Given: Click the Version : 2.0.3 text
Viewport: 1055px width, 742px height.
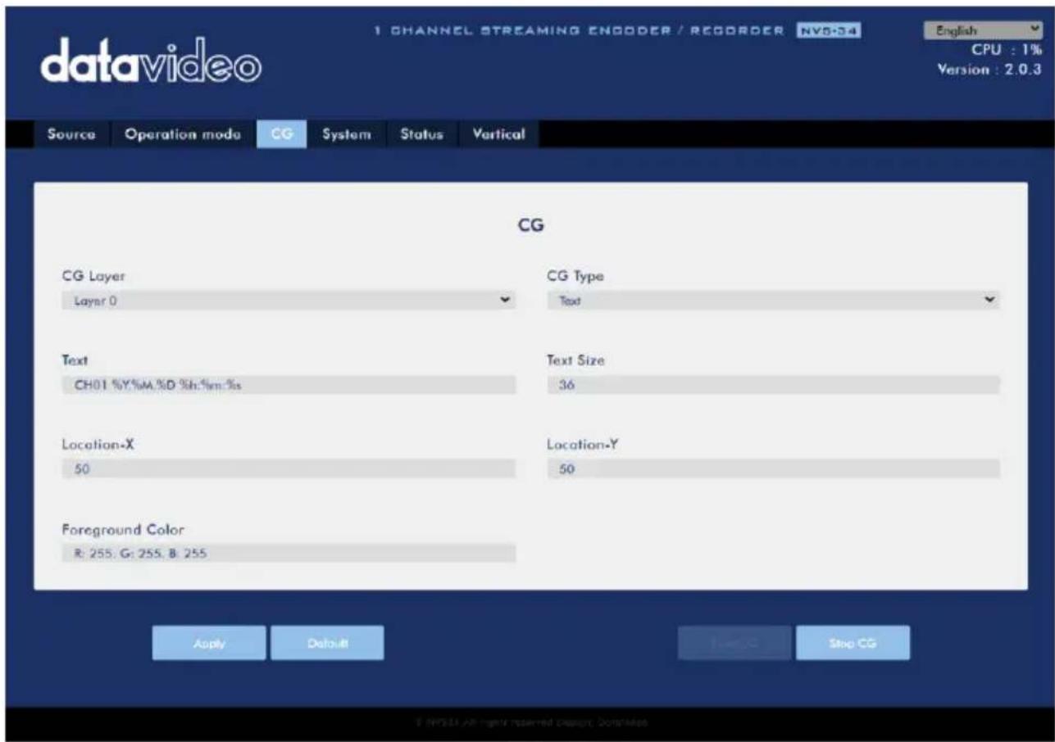Looking at the screenshot, I should [989, 70].
